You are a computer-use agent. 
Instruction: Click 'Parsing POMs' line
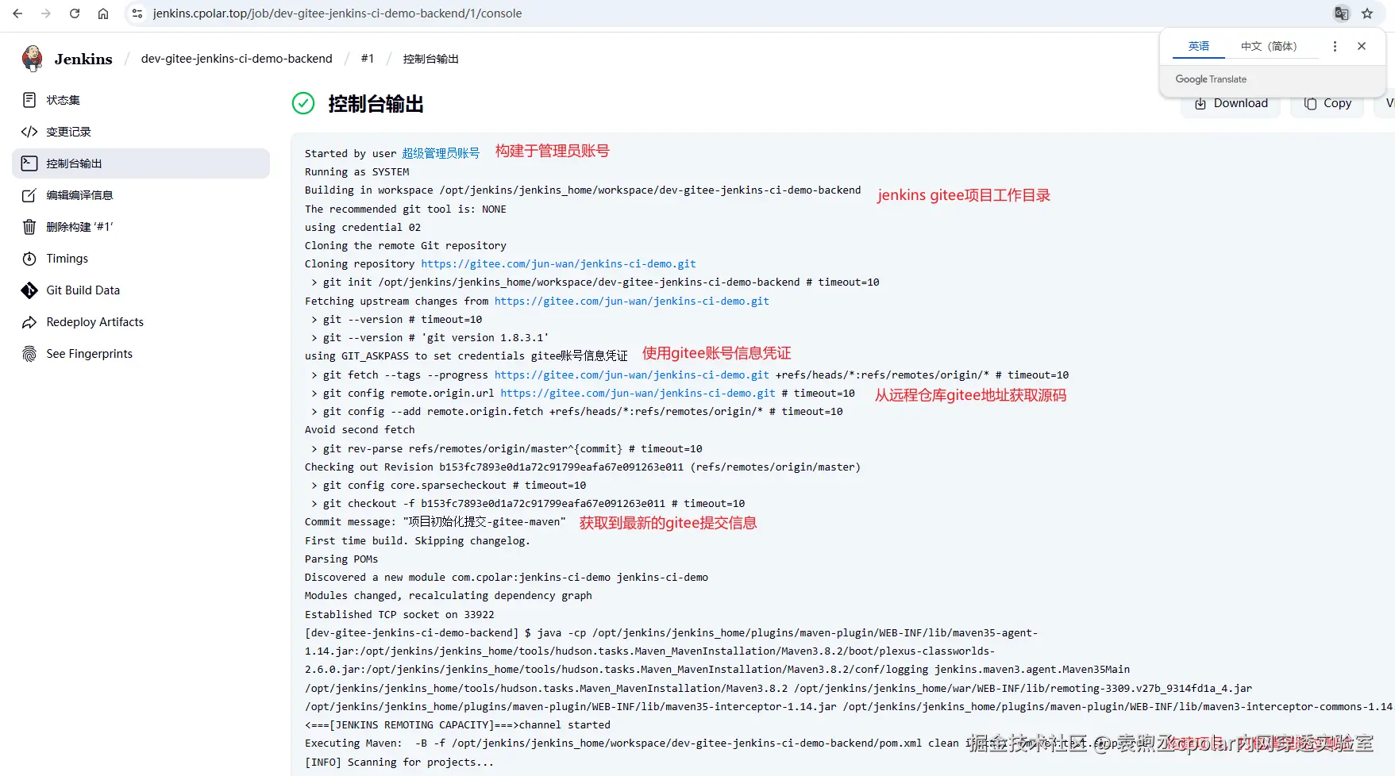341,559
